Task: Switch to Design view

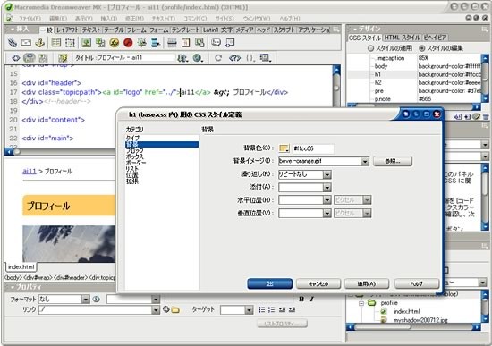Action: coord(43,58)
